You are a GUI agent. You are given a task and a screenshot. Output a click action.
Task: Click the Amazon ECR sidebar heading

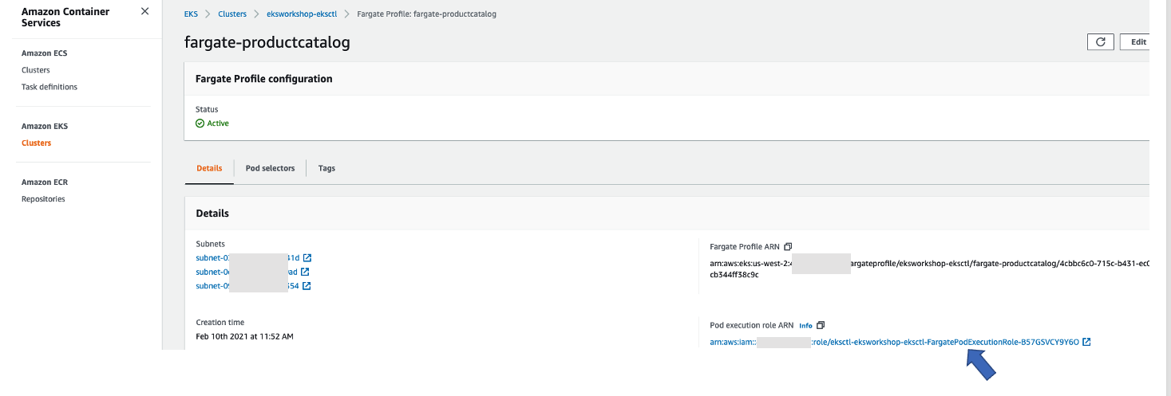(45, 182)
